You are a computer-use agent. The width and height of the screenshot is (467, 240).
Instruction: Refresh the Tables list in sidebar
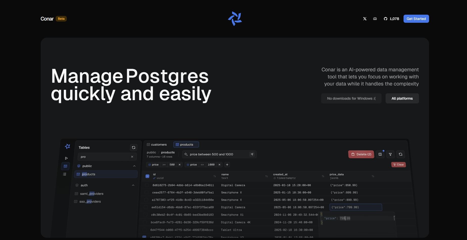click(134, 147)
